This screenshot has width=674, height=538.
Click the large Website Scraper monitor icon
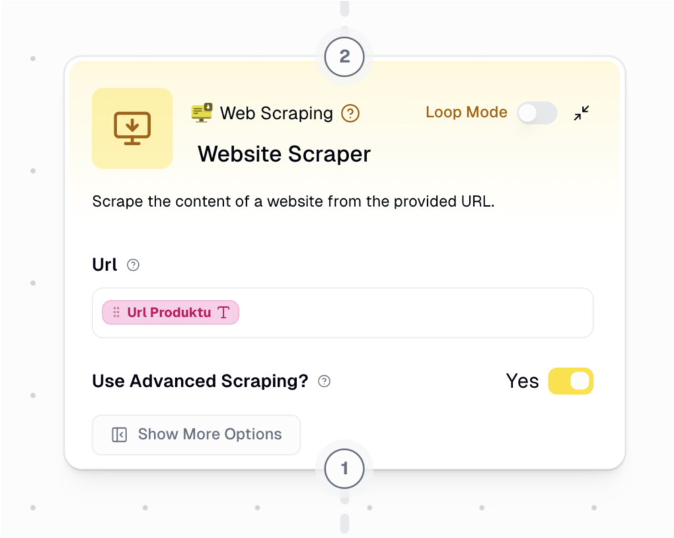[132, 128]
